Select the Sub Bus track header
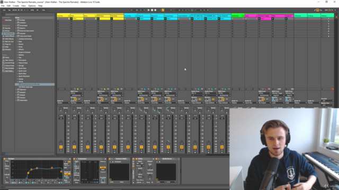 [63, 16]
